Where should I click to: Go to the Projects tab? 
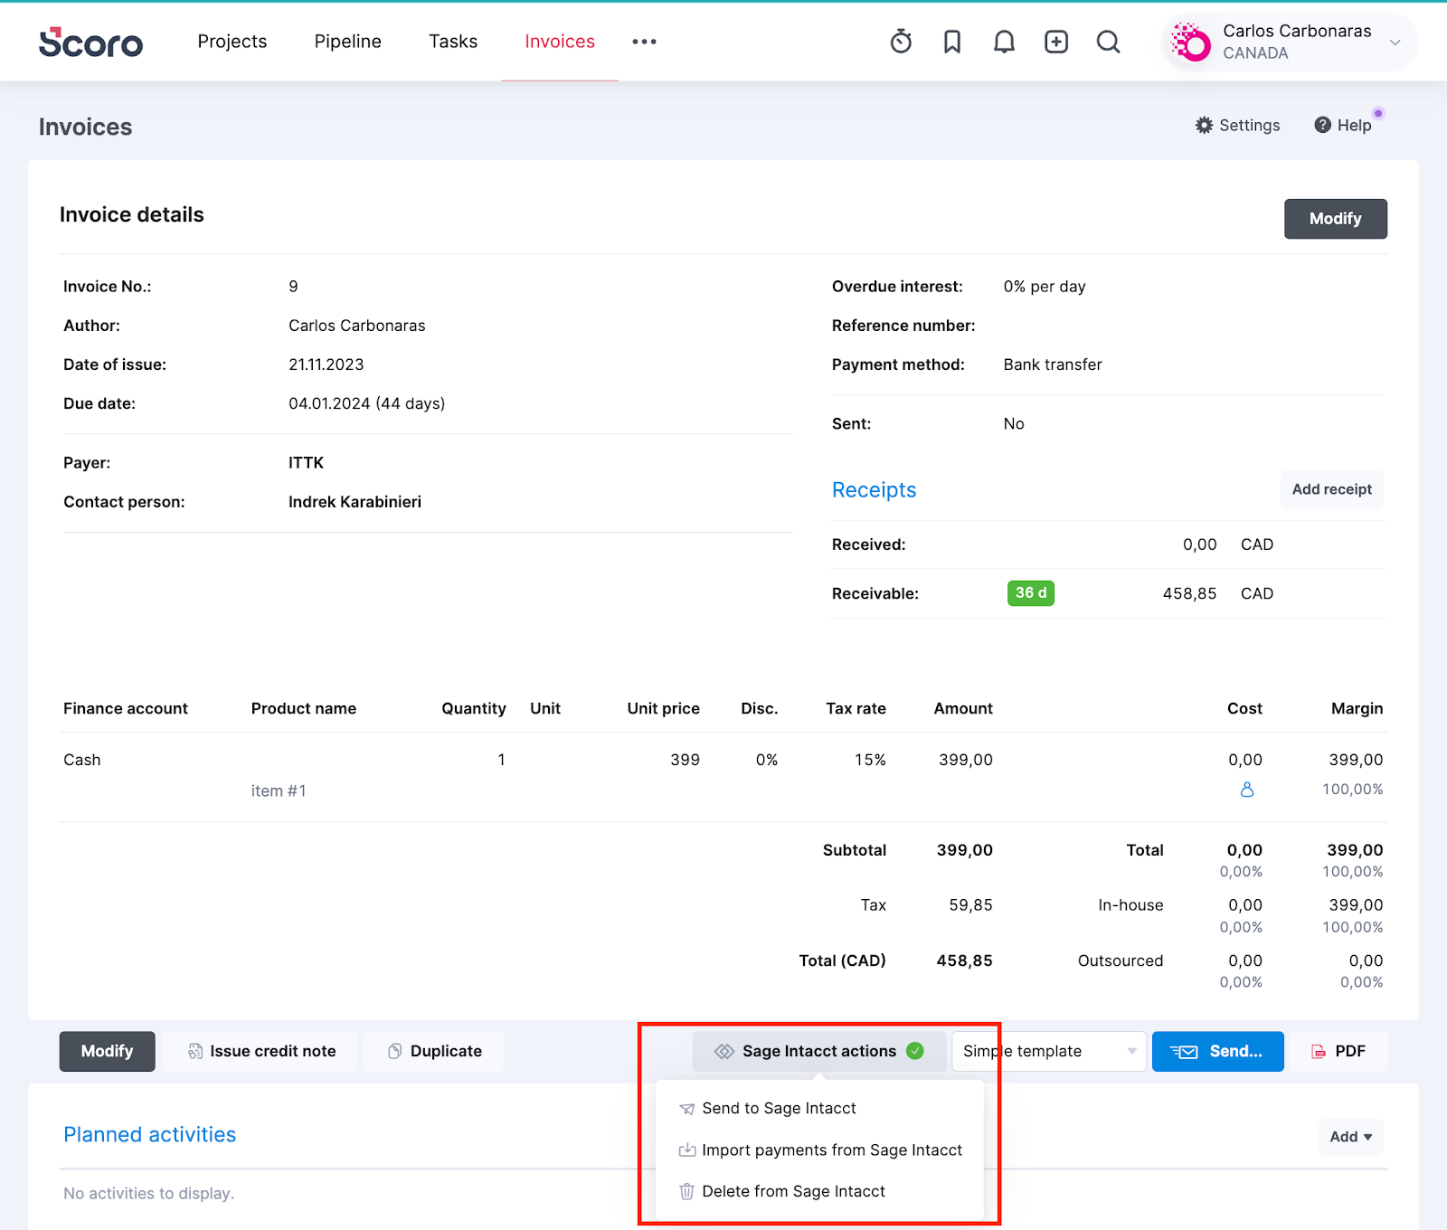[x=232, y=42]
